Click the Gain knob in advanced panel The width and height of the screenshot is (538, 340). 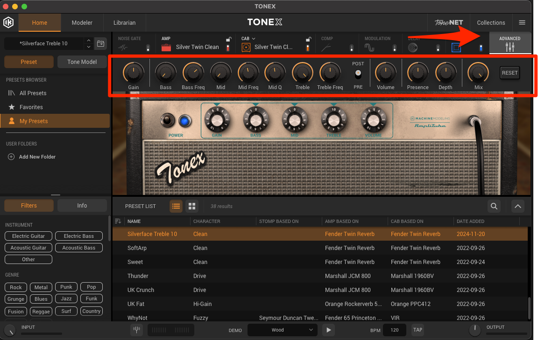(x=133, y=72)
